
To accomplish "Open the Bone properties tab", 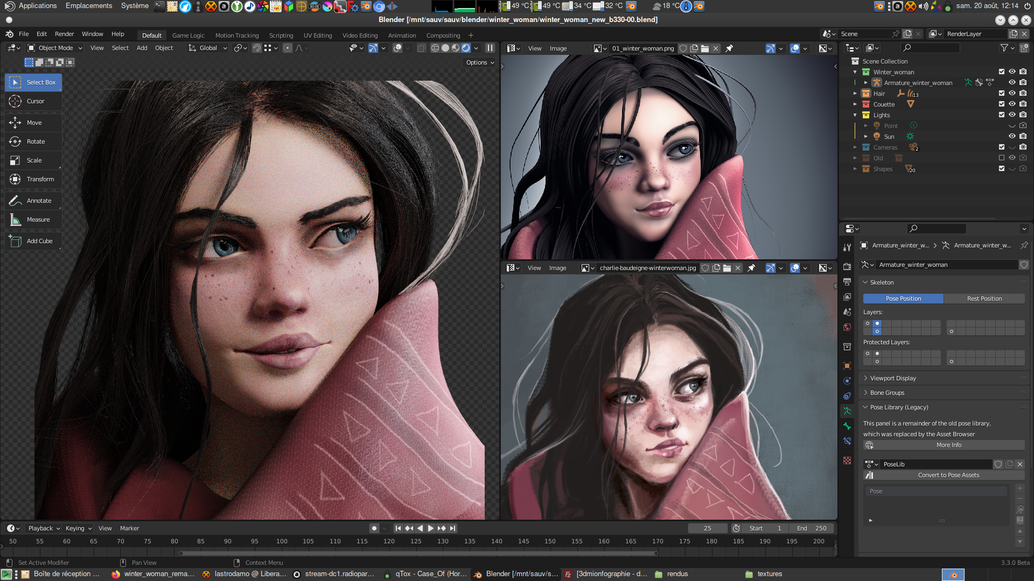I will click(847, 426).
